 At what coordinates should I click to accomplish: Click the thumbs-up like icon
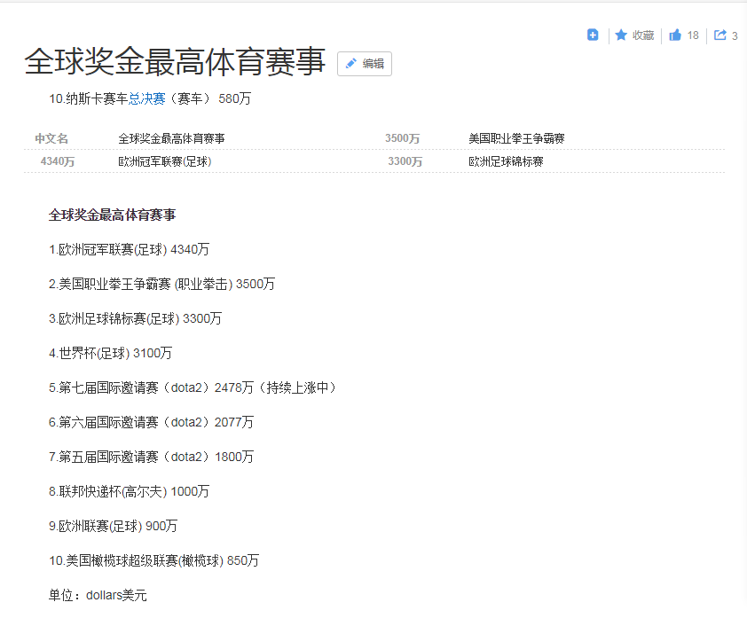pos(675,35)
